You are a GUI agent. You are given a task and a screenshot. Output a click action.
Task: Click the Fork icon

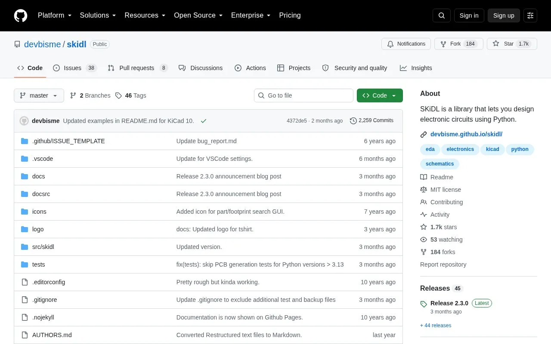(443, 44)
